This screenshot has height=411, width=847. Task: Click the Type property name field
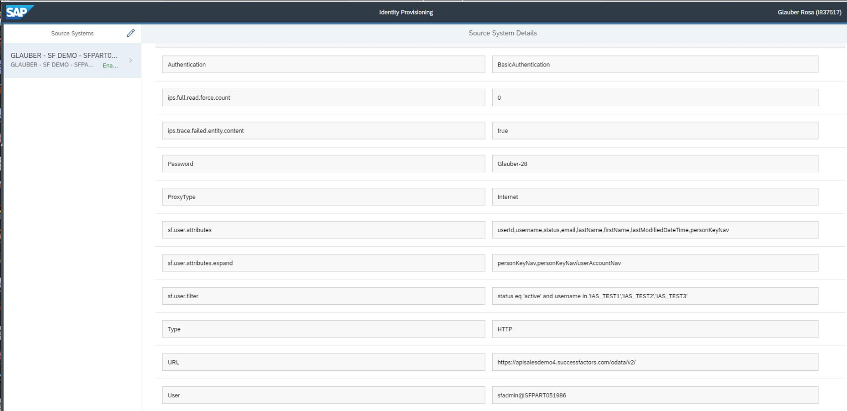(324, 329)
